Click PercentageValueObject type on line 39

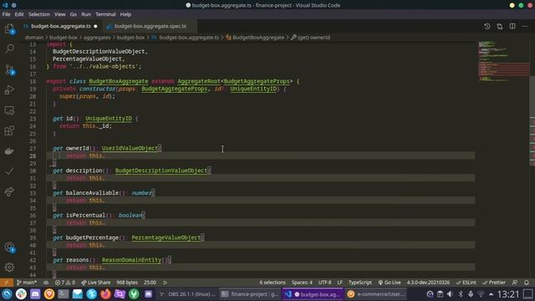point(166,237)
